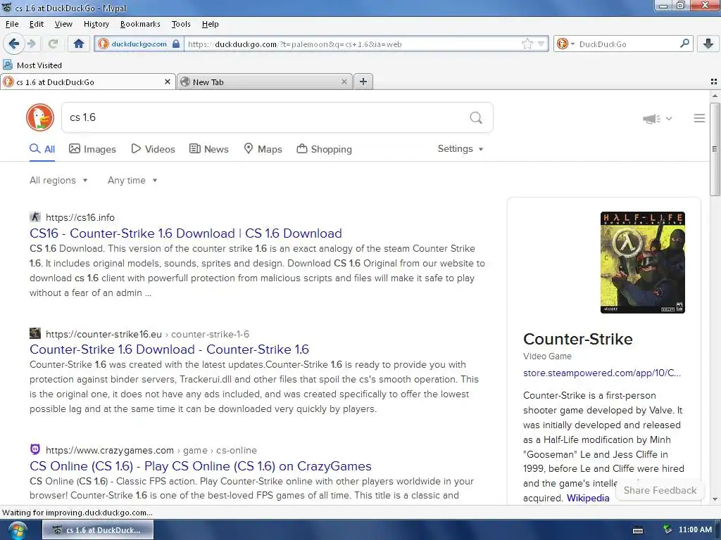Close the New Tab tab
This screenshot has width=721, height=540.
coord(344,82)
